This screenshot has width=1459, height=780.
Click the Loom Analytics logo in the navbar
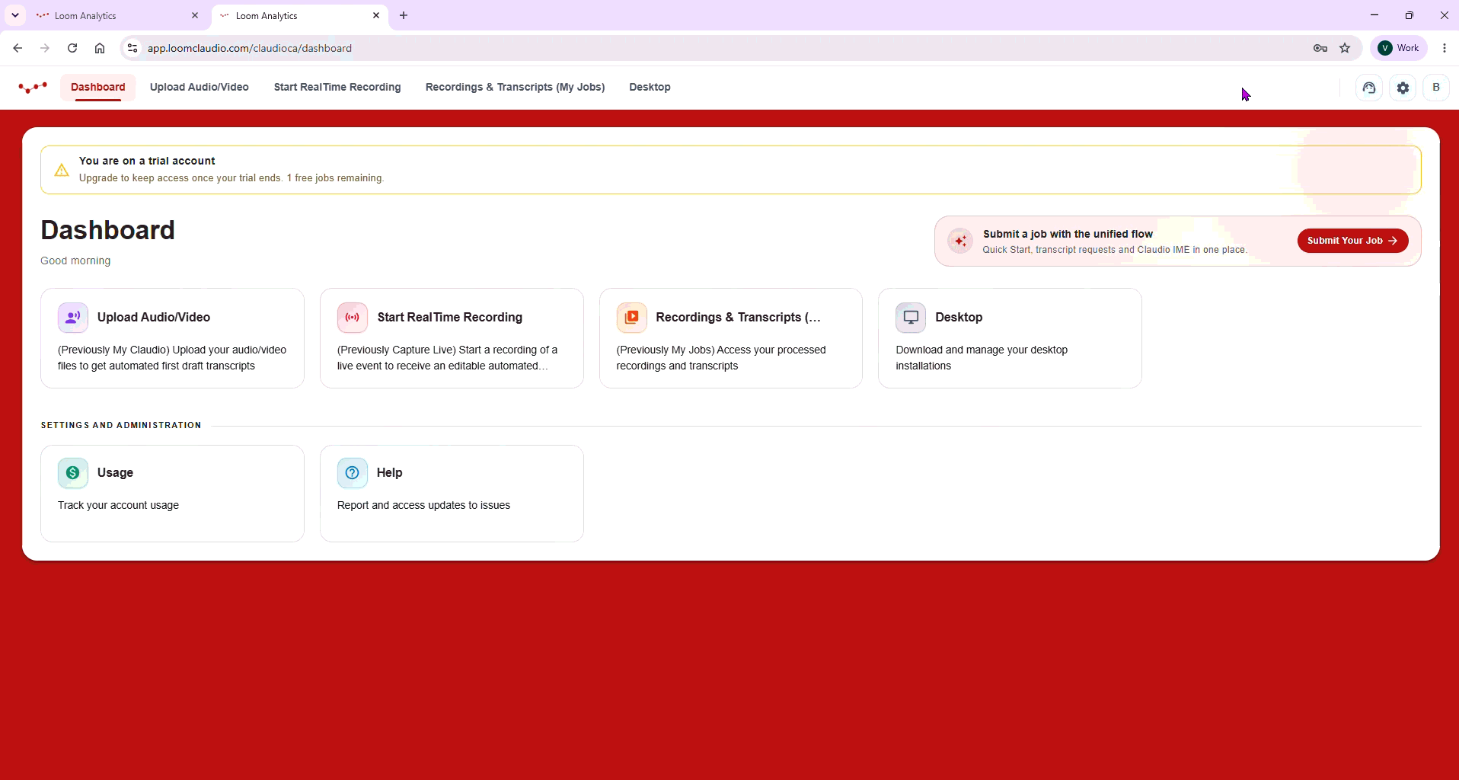(34, 88)
